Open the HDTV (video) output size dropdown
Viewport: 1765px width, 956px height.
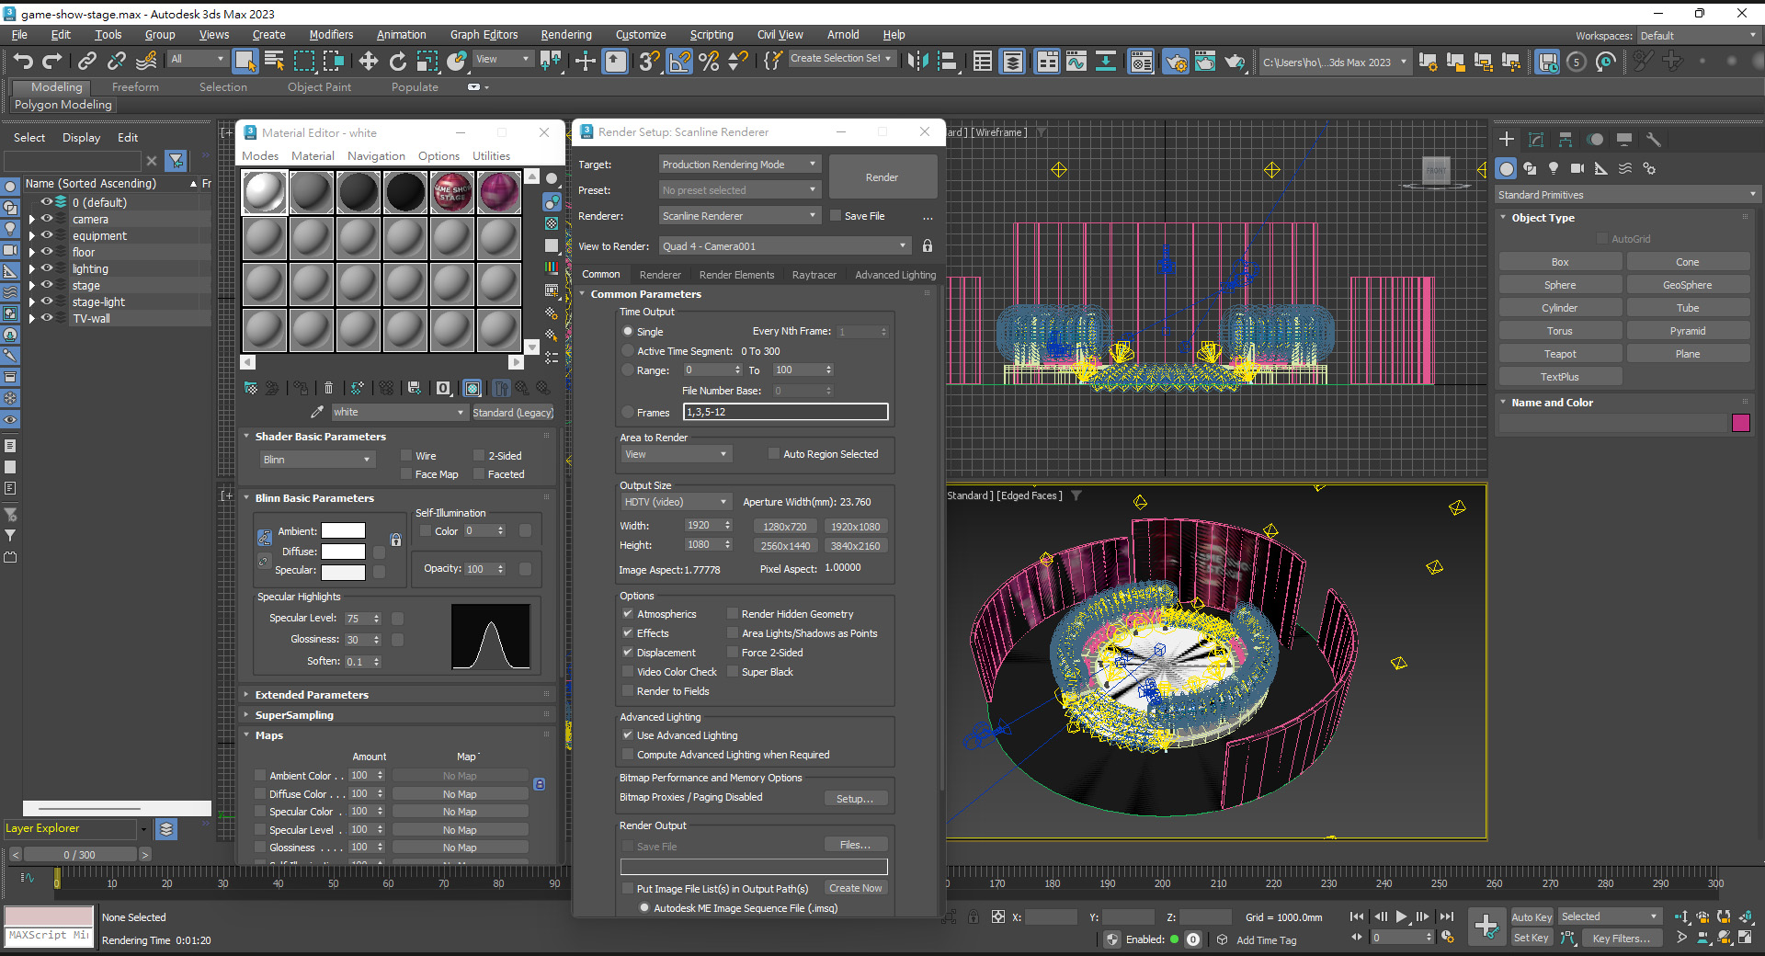point(675,502)
